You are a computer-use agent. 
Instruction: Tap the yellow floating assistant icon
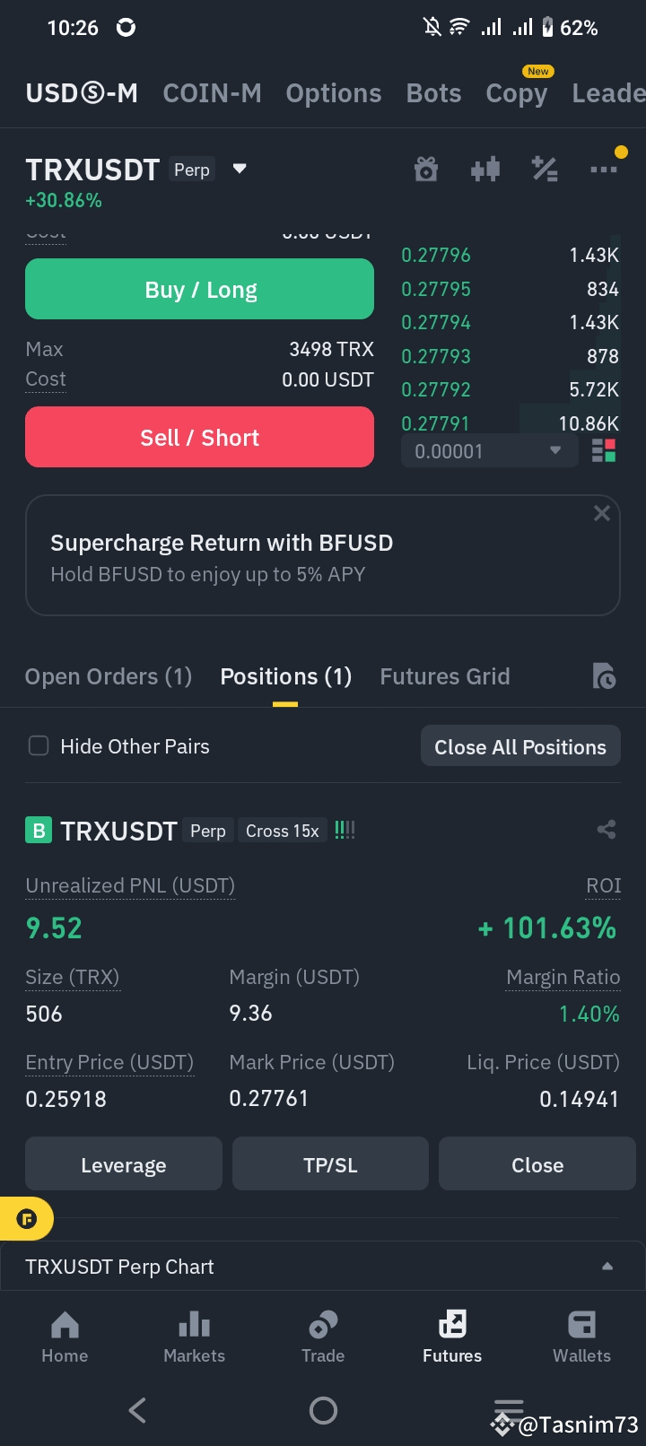(26, 1219)
